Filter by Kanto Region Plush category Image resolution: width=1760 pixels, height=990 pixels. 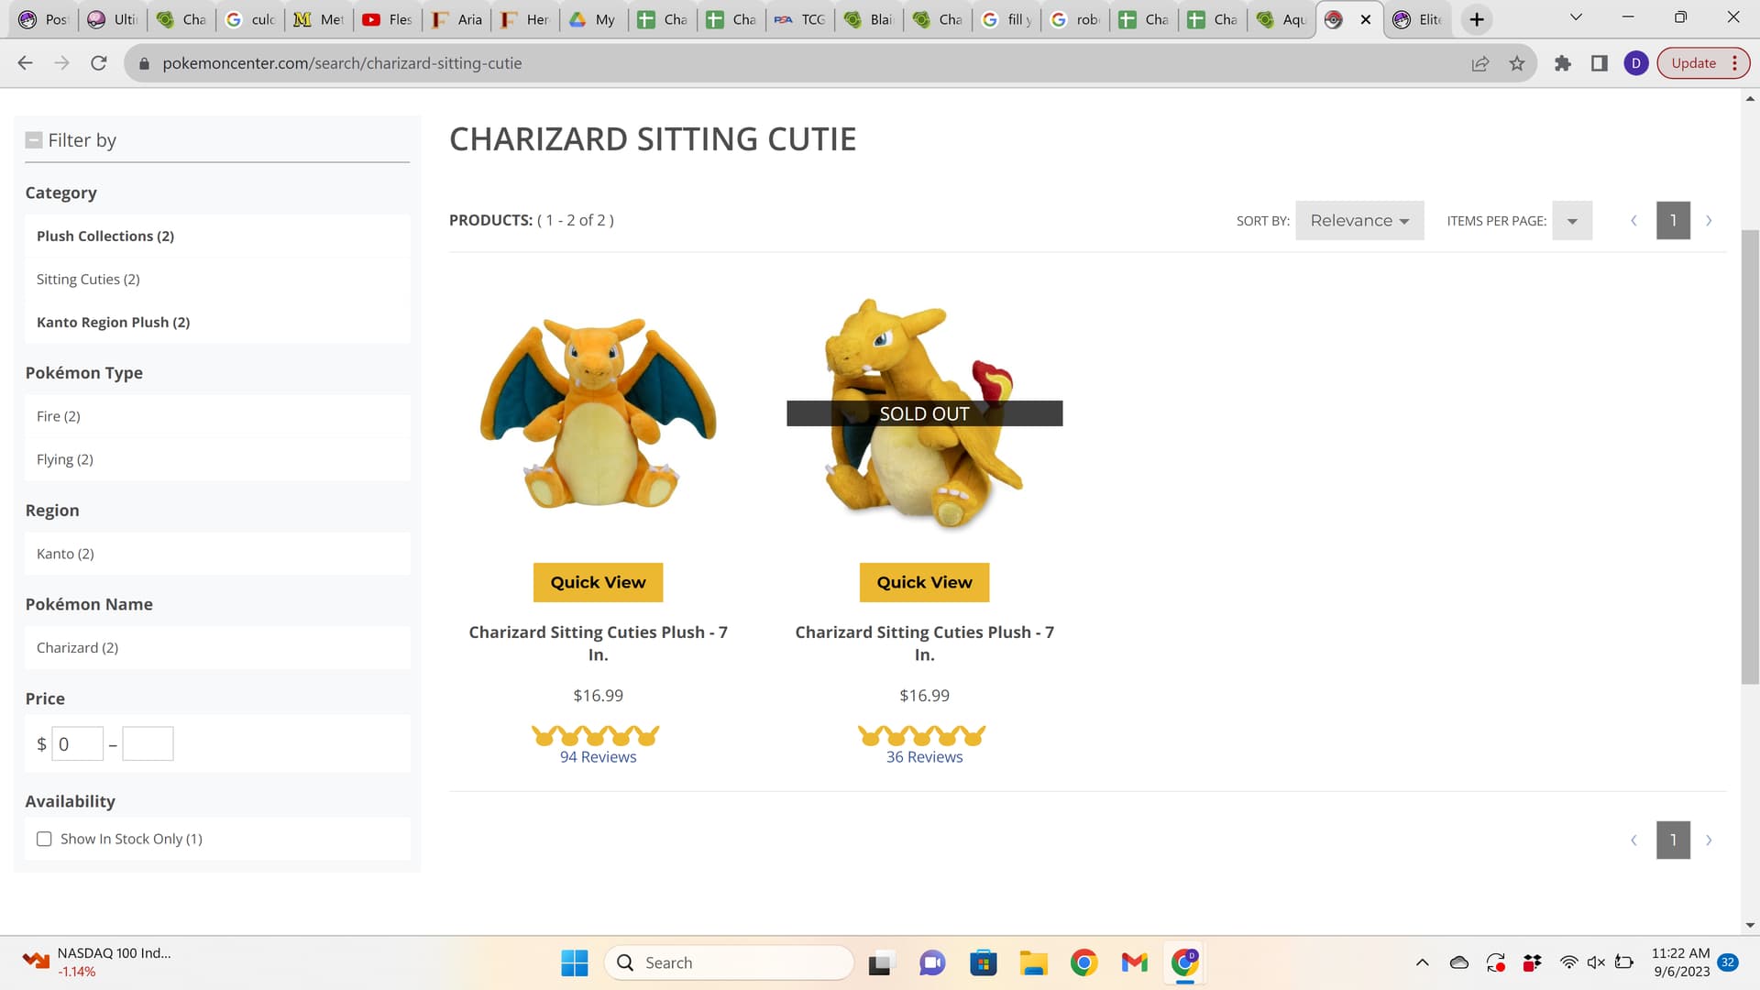[x=113, y=323]
